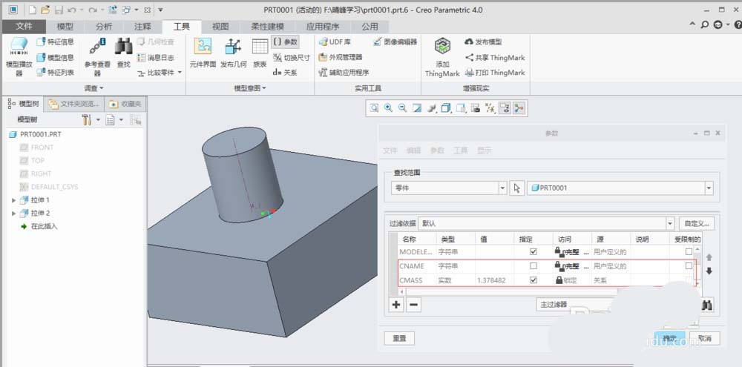Viewport: 742px width, 367px height.
Task: Click the Publish Geometry icon
Action: coord(233,47)
